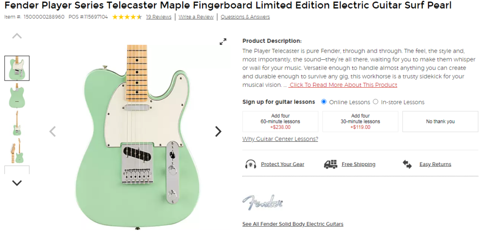
Task: Show the next product image
Action: (218, 131)
